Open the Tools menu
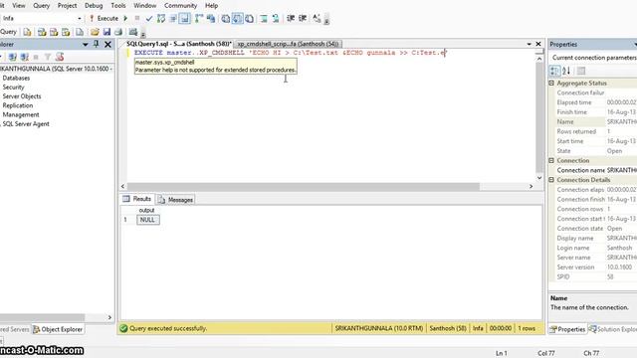This screenshot has width=637, height=358. pos(118,6)
